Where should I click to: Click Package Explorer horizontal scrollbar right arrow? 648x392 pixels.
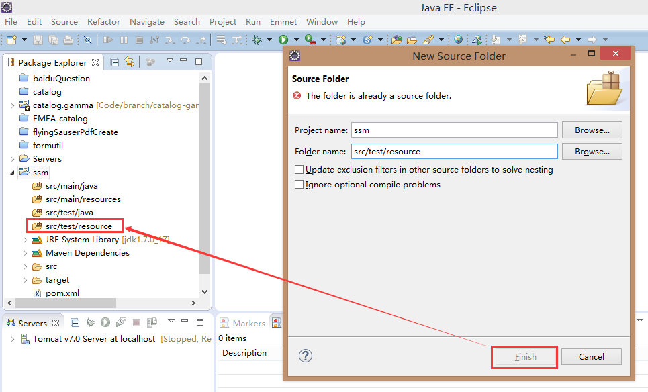pos(193,303)
